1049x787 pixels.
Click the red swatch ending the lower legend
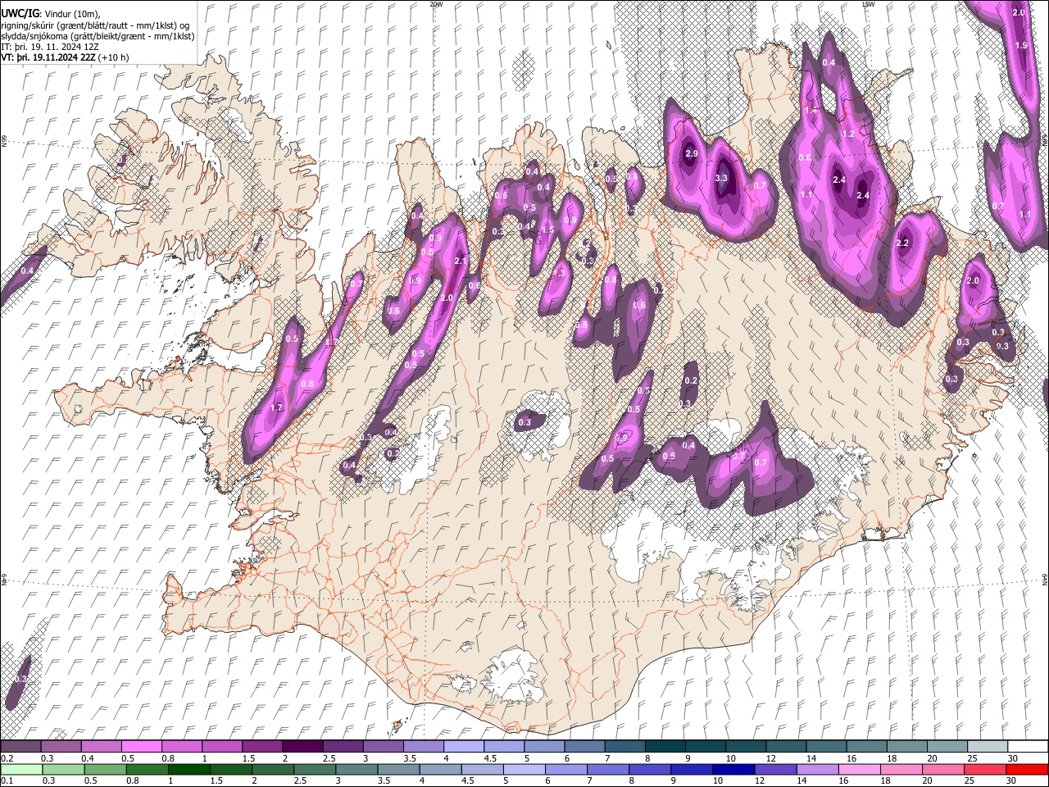(1027, 769)
